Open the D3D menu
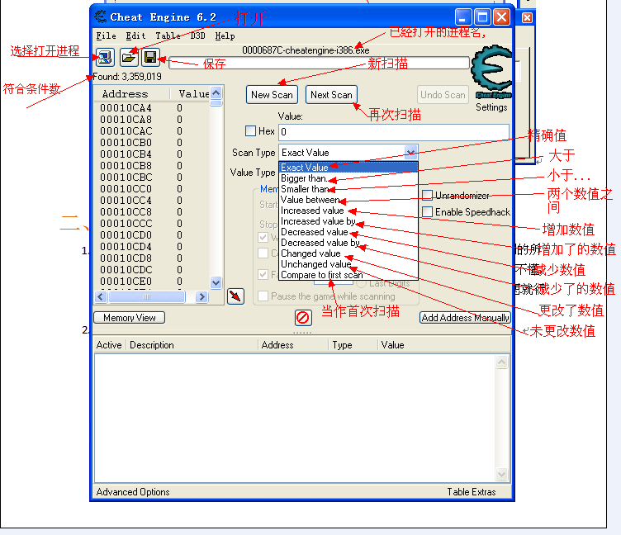 pyautogui.click(x=197, y=36)
